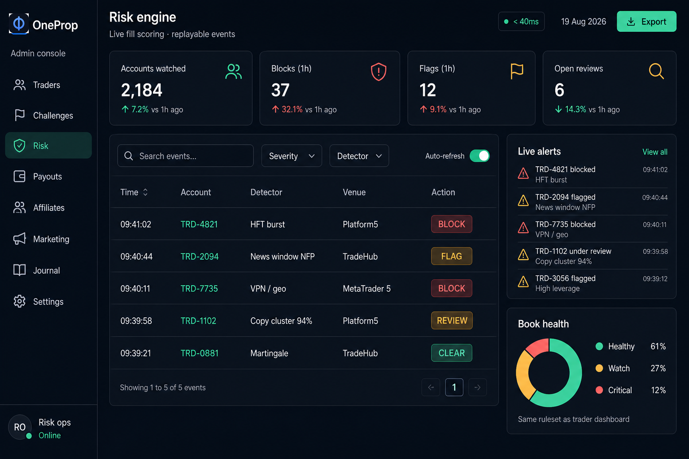The width and height of the screenshot is (689, 459).
Task: Click the Healthy green legend dot
Action: coord(599,346)
